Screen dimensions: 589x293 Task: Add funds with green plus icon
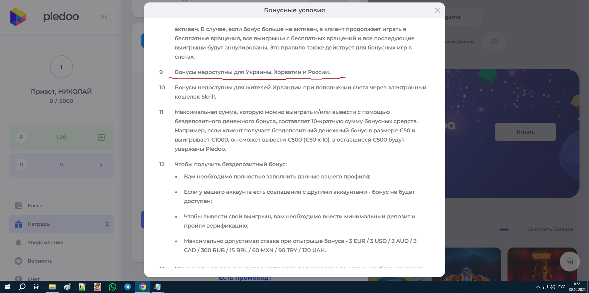coord(101,138)
